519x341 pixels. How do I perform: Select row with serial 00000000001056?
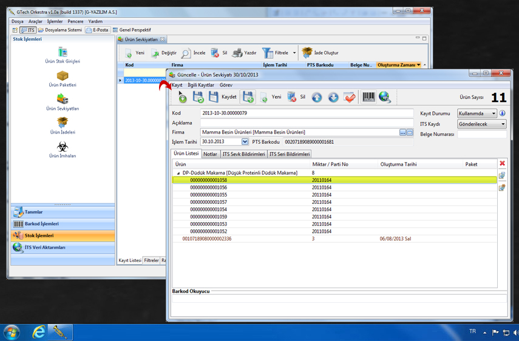pos(334,187)
